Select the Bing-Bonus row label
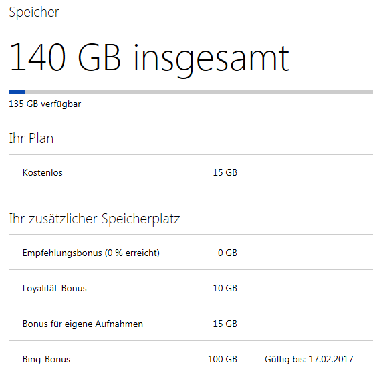The width and height of the screenshot is (373, 383). 46,360
